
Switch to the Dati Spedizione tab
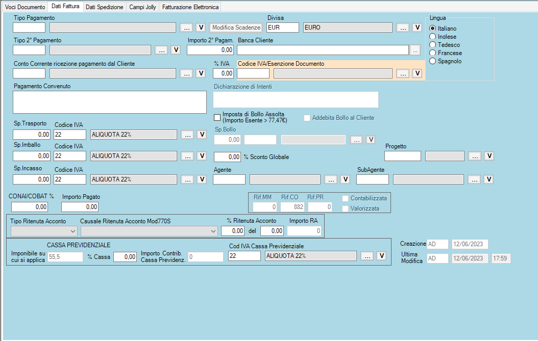point(104,7)
